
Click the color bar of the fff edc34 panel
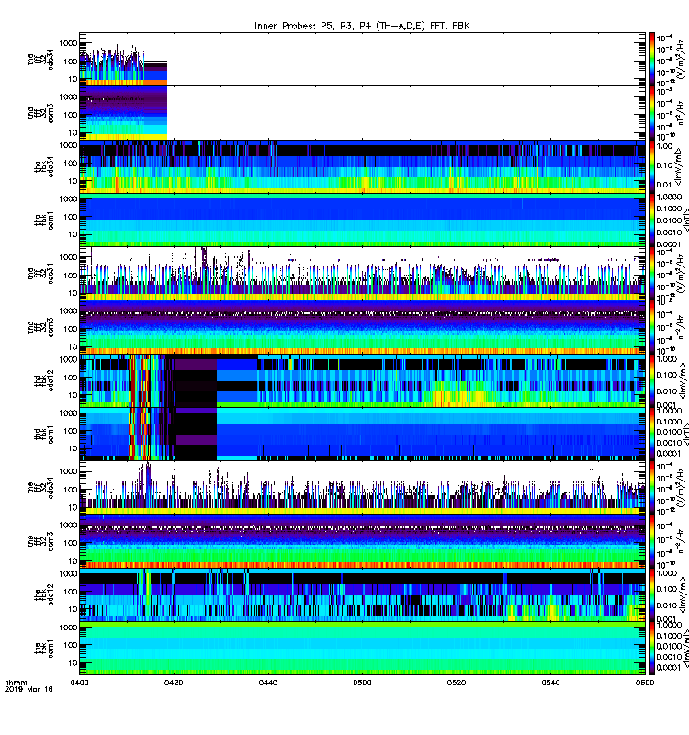(x=652, y=488)
